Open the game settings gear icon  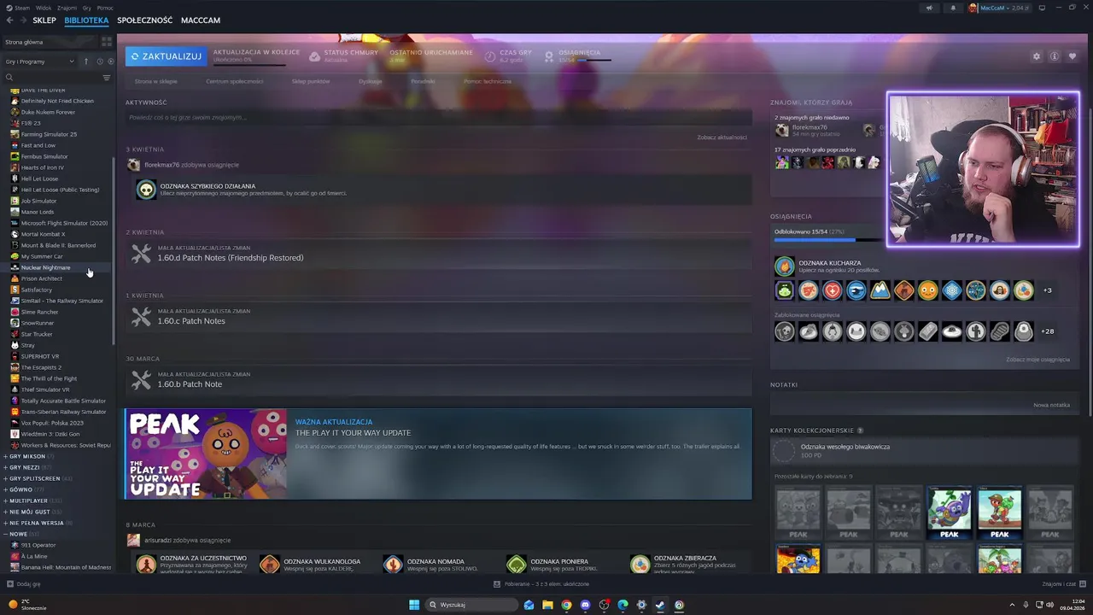(x=1037, y=56)
